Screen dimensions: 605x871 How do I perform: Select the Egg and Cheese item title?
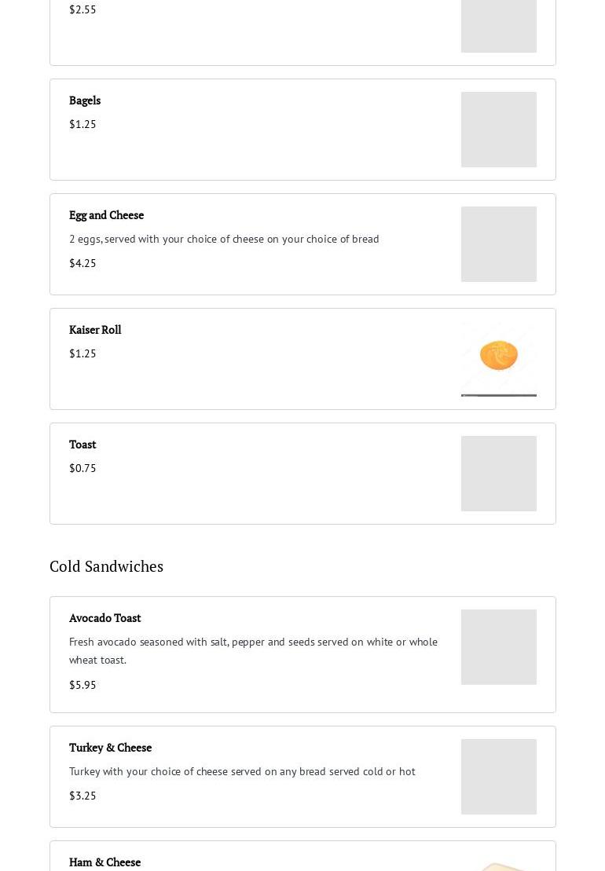point(106,215)
